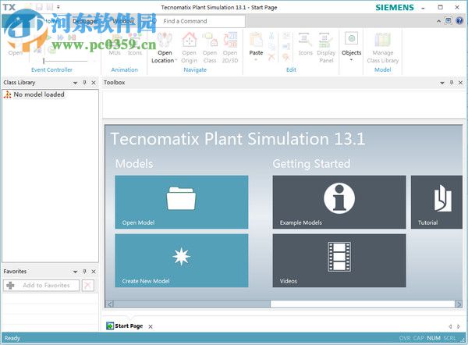468x345 pixels.
Task: Close the Start Page tab
Action: tap(151, 326)
